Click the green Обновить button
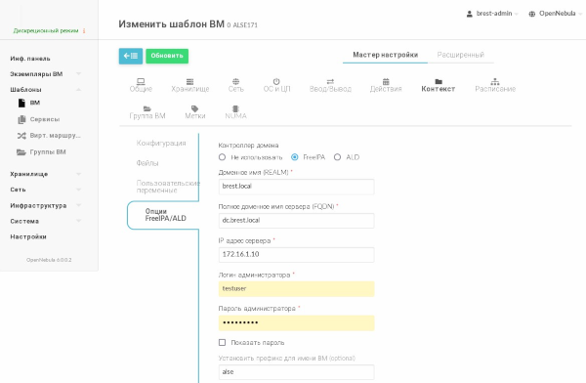 point(167,56)
